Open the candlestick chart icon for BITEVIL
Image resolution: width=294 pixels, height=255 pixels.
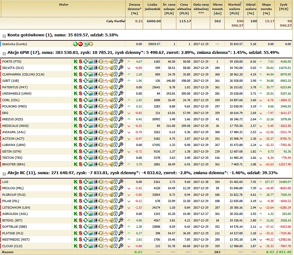click(x=96, y=221)
